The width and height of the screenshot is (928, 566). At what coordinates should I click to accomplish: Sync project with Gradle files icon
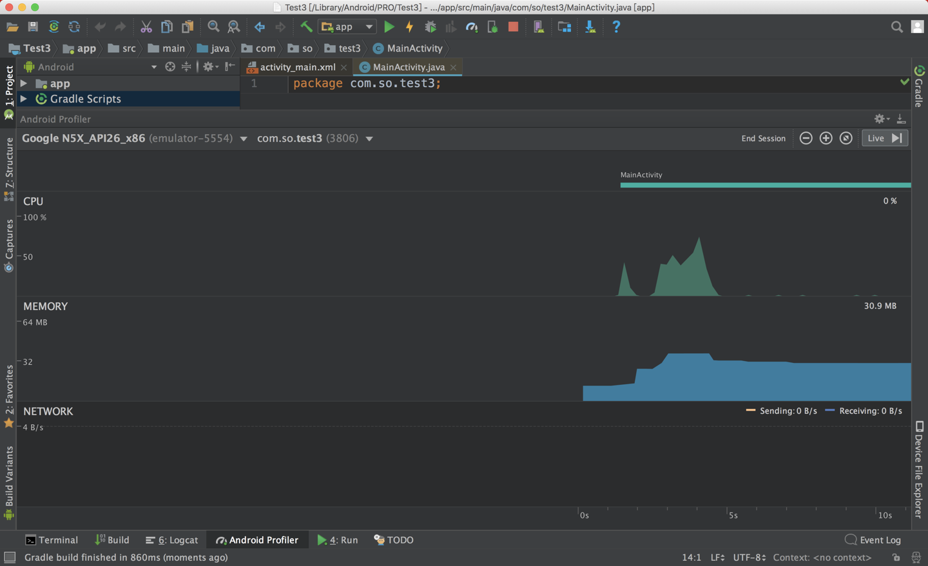[53, 27]
